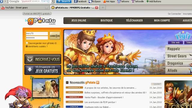This screenshot has width=192, height=108.
Task: Click the Bing search engine option
Action: tap(45, 1)
